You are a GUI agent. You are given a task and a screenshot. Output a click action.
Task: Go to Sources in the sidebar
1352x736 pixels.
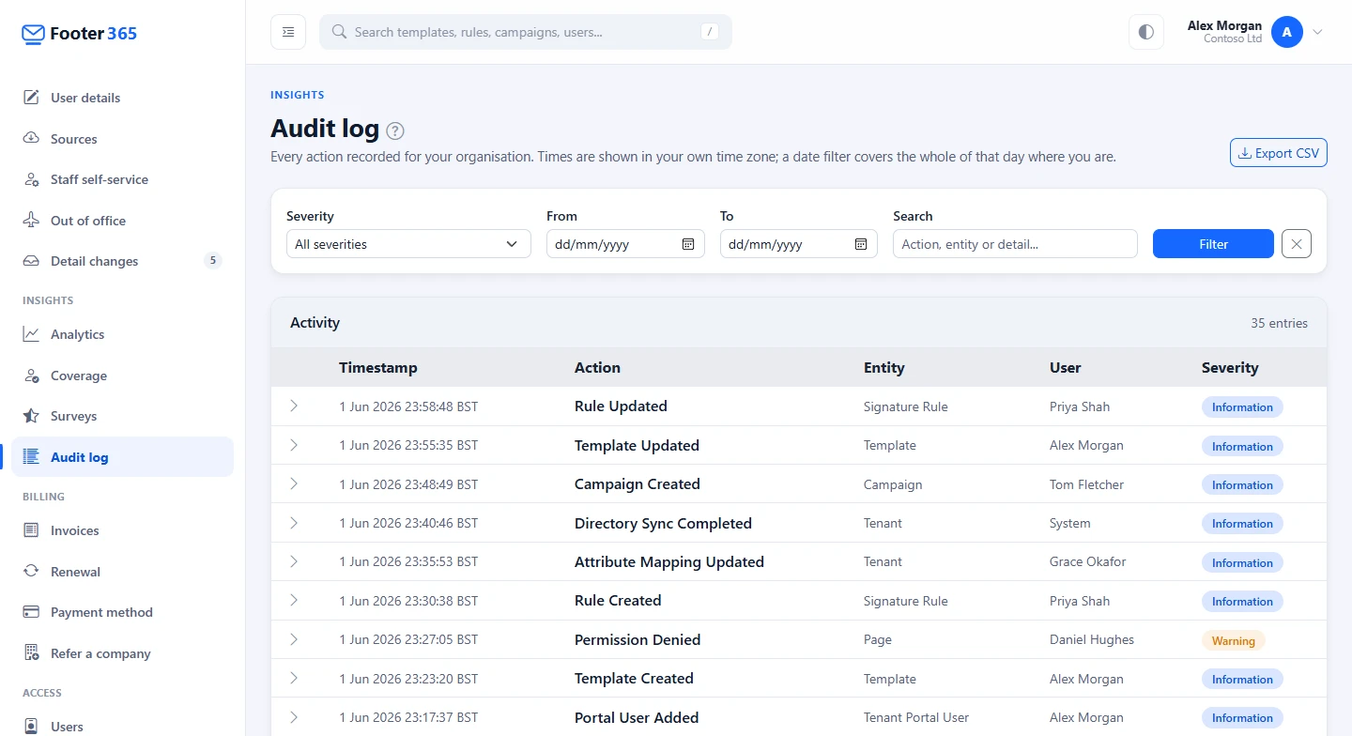click(x=122, y=139)
